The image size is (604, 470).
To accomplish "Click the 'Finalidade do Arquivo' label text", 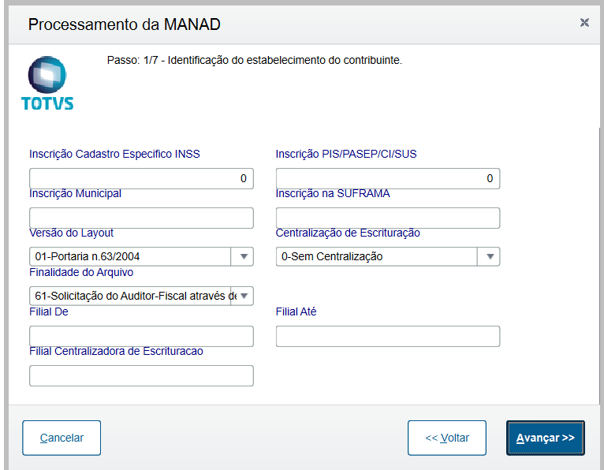I will tap(81, 273).
